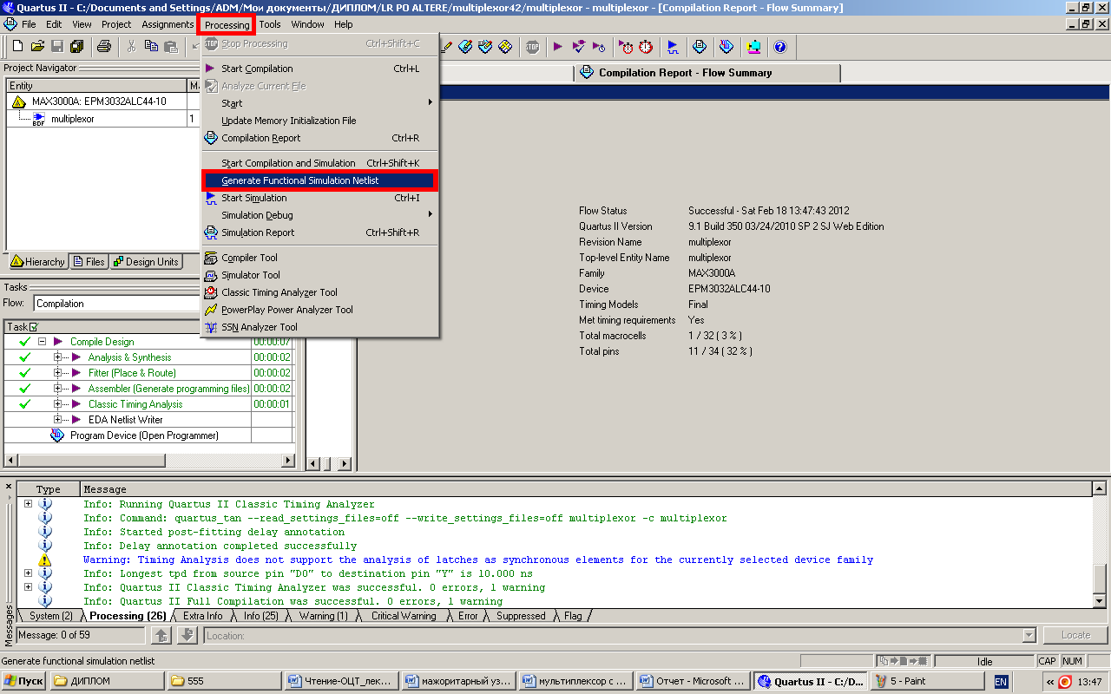
Task: Click the blue Start Simulation toolbar icon
Action: point(673,46)
